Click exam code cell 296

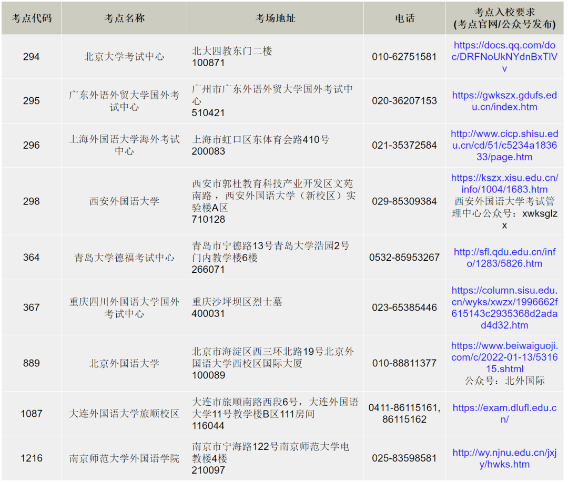[x=32, y=145]
